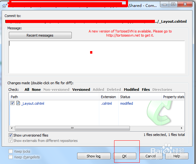Click the 1 files selected status text
196x164 pixels.
164,135
